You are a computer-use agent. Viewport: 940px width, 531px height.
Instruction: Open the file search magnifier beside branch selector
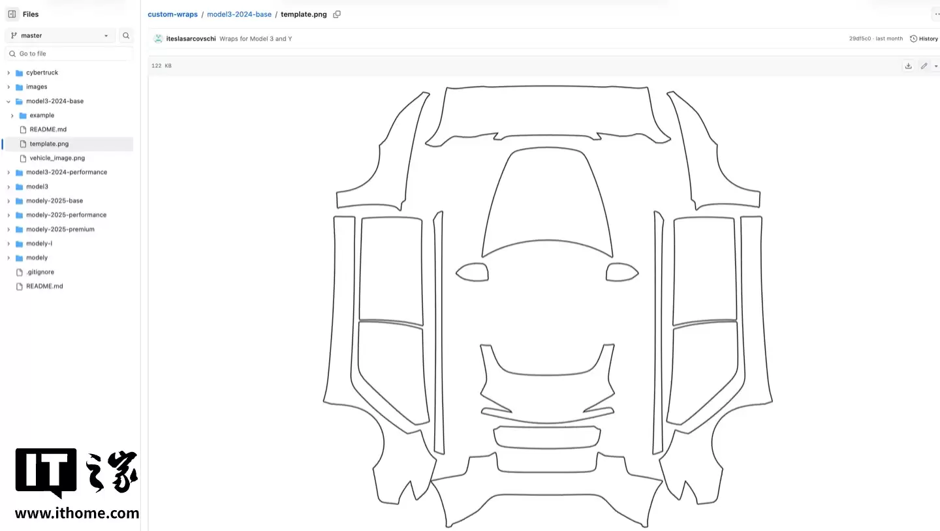tap(125, 35)
